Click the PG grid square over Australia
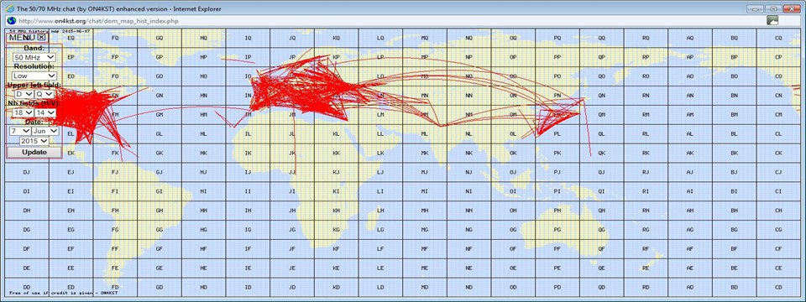Viewport: 806px width, 302px height. pos(557,230)
